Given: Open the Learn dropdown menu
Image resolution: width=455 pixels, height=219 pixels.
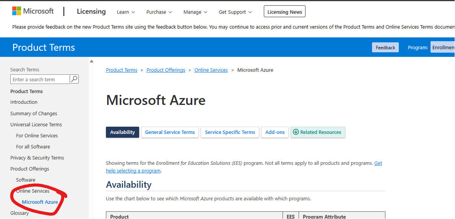Looking at the screenshot, I should (126, 12).
